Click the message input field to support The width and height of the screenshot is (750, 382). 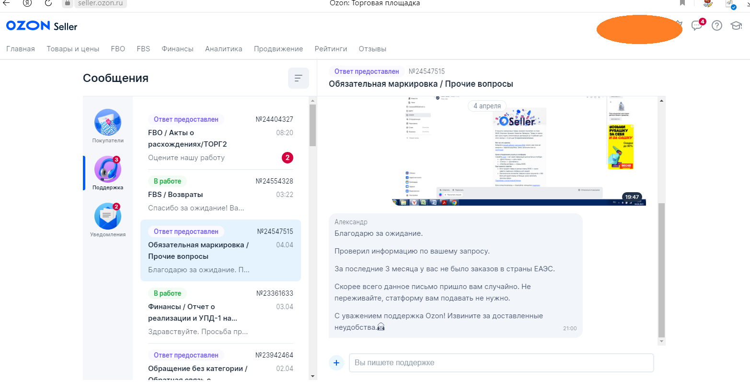tap(501, 363)
